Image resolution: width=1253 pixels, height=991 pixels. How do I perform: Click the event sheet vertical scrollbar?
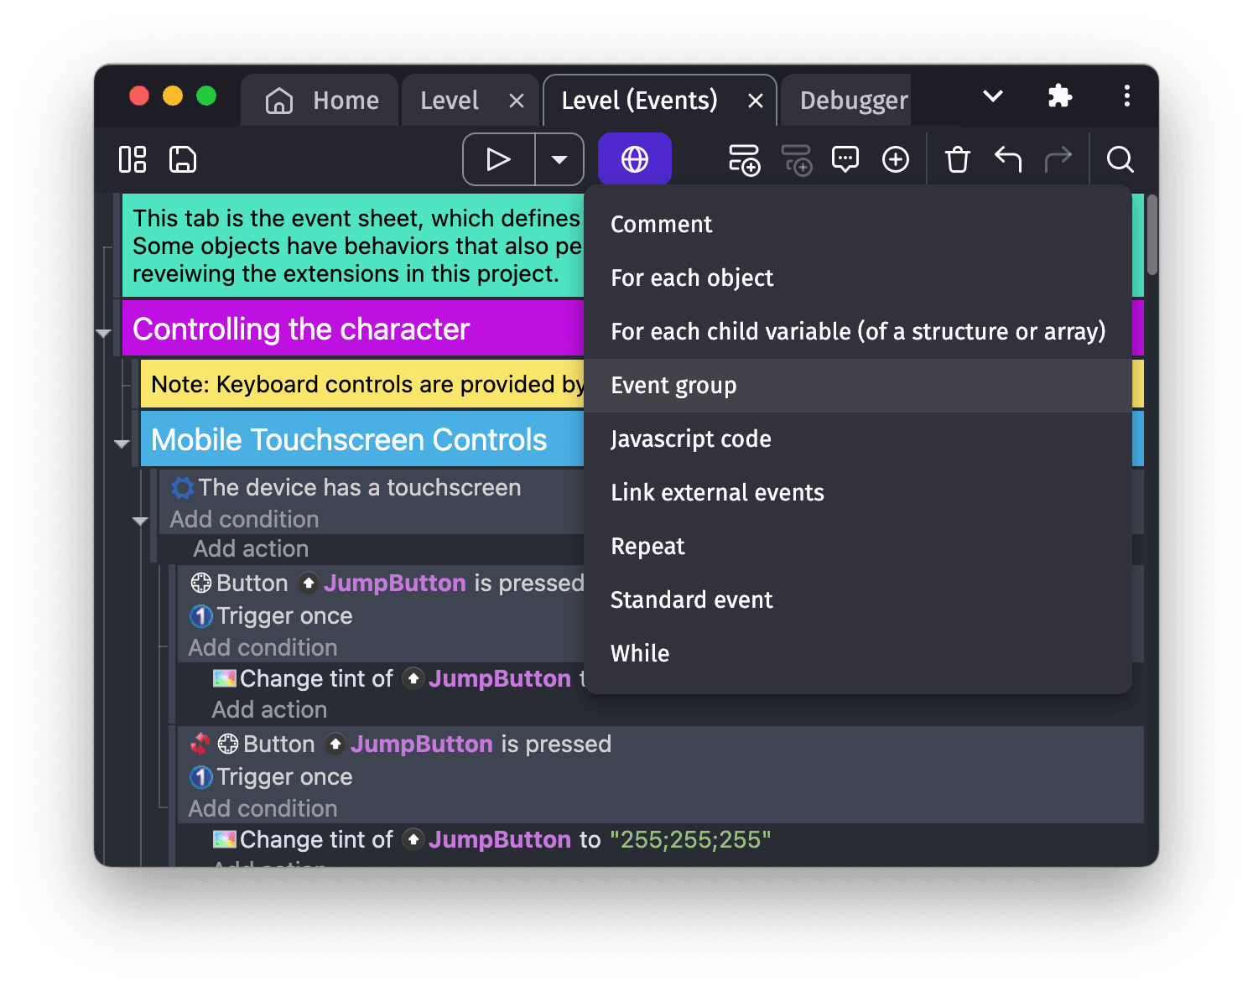pos(1152,235)
